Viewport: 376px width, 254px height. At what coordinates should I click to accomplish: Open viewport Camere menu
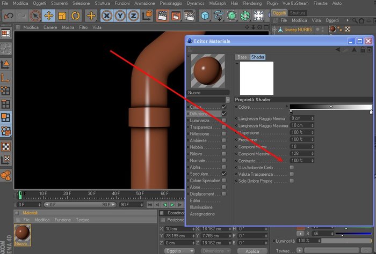coord(50,27)
